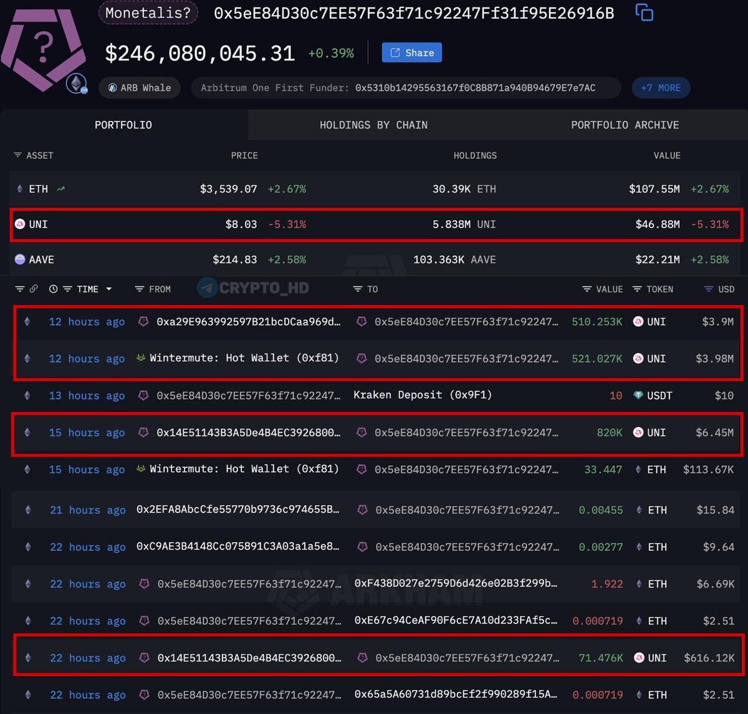Click sender entity icon in 510.253K UNI row

(x=143, y=322)
